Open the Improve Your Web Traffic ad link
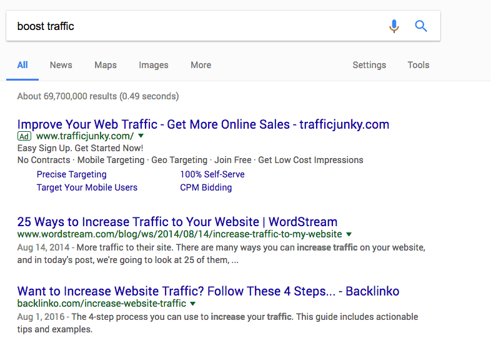The height and width of the screenshot is (343, 491). [203, 124]
